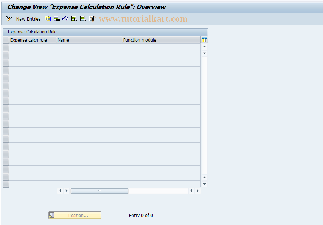This screenshot has height=225, width=323.
Task: Click the vertical scroll up arrow at the top of the table
Action: [205, 47]
